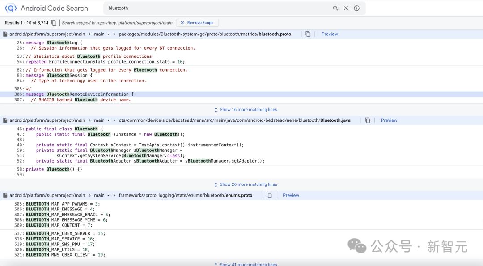Copy path of bluetooth.proto file
Image resolution: width=483 pixels, height=266 pixels.
tap(308, 34)
